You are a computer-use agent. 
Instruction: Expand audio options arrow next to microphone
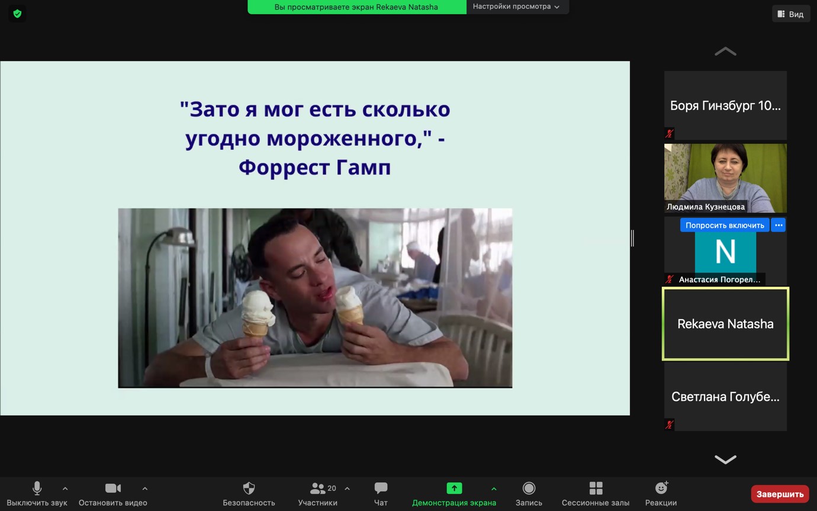pyautogui.click(x=65, y=488)
